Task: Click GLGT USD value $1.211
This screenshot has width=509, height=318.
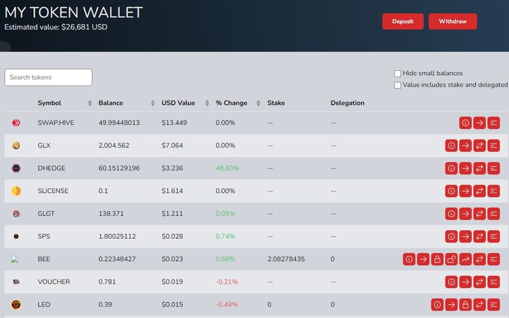Action: [172, 214]
